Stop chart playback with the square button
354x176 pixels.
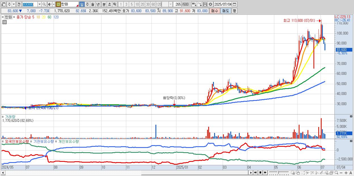click(x=260, y=173)
